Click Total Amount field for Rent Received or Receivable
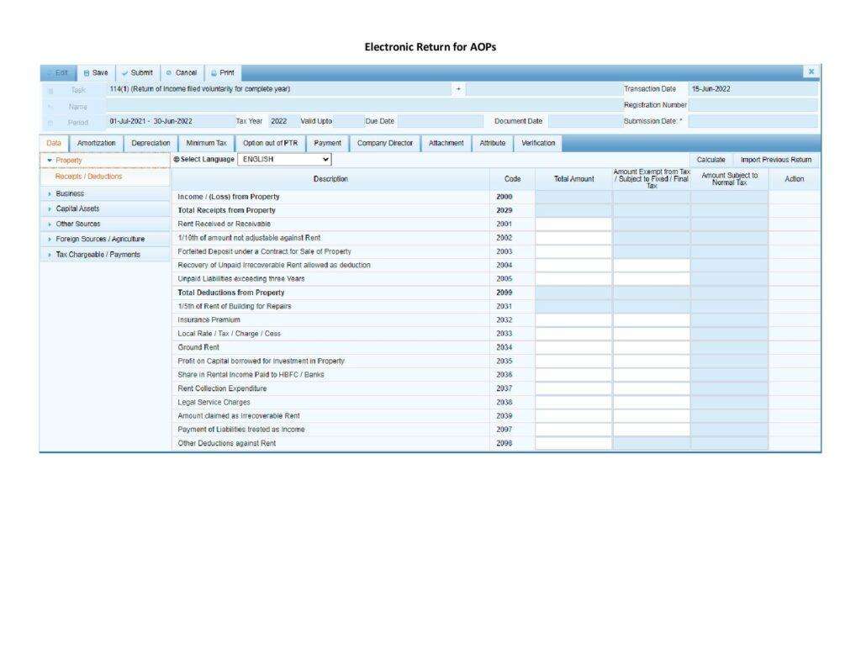 click(573, 224)
